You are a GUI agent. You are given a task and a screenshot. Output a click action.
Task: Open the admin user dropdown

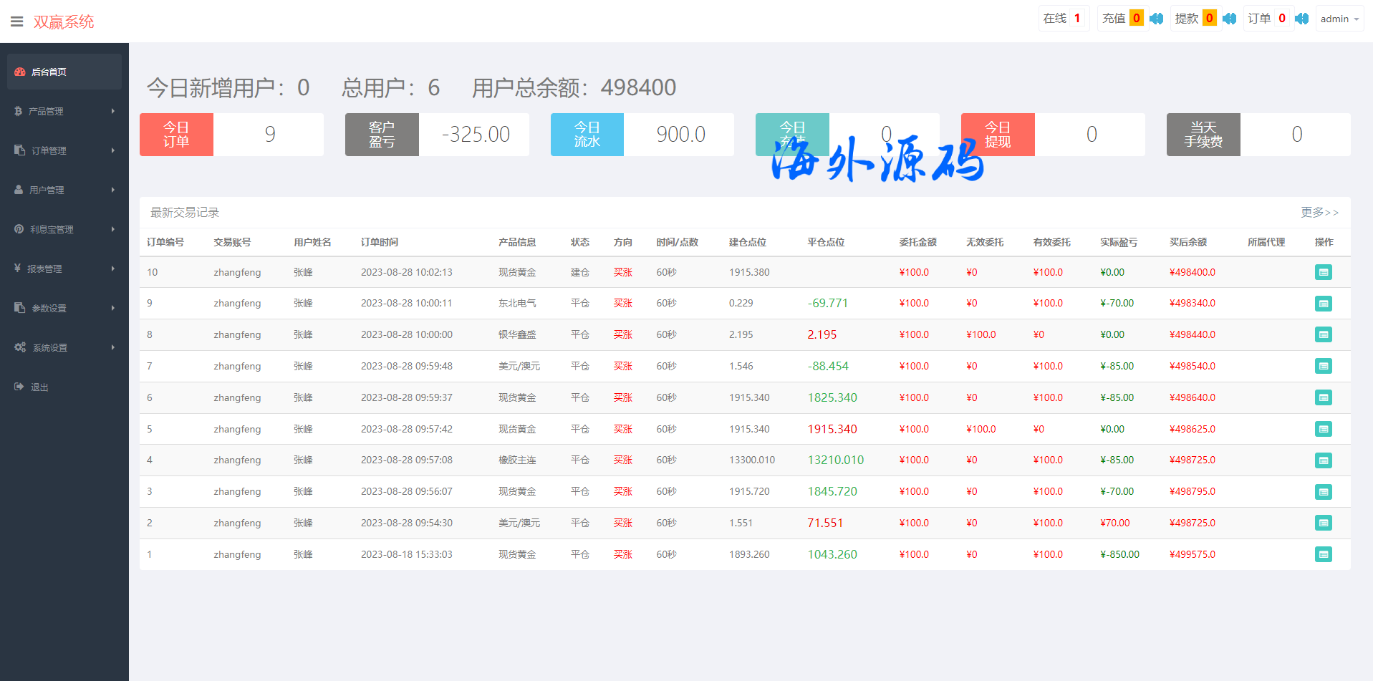tap(1339, 19)
